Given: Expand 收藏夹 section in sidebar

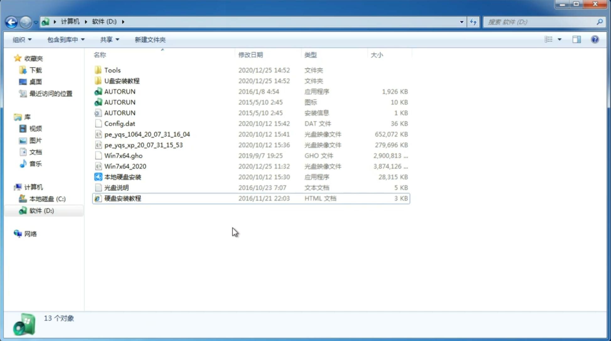Looking at the screenshot, I should coord(13,58).
